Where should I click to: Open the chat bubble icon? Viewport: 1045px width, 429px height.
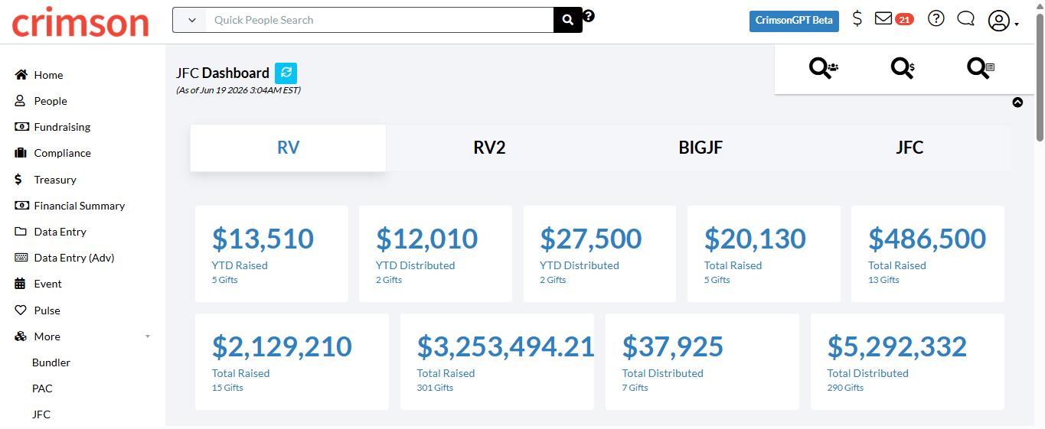coord(965,19)
